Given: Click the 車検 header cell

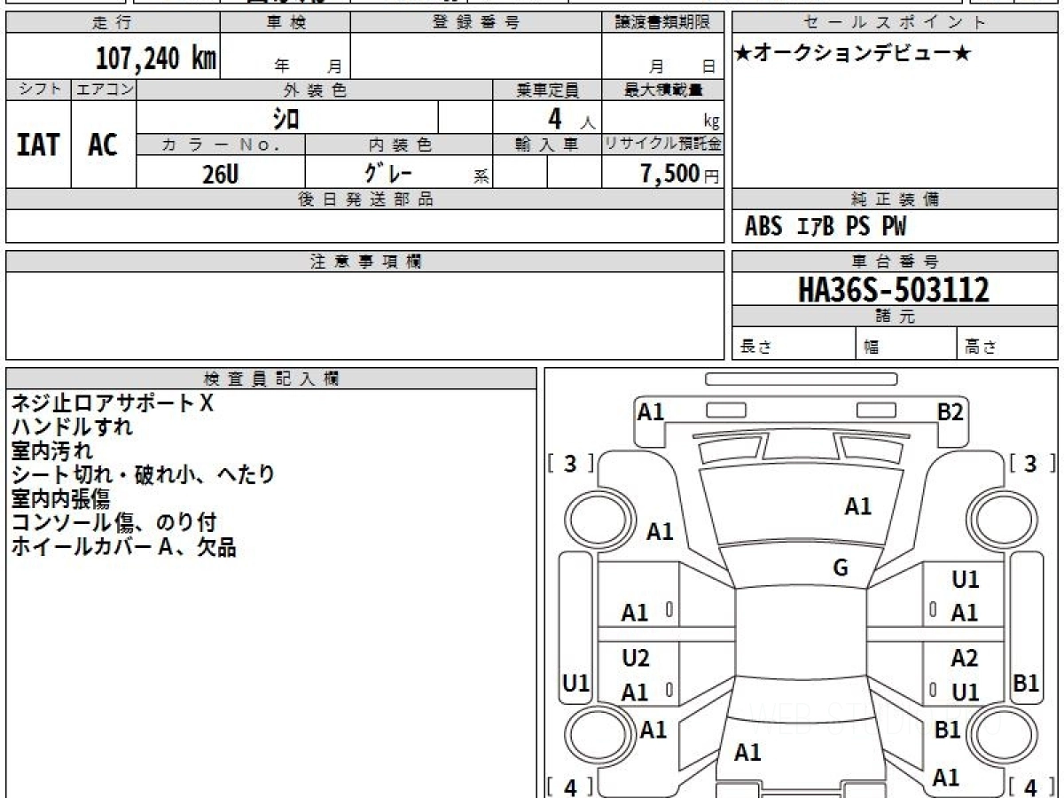Looking at the screenshot, I should [286, 23].
